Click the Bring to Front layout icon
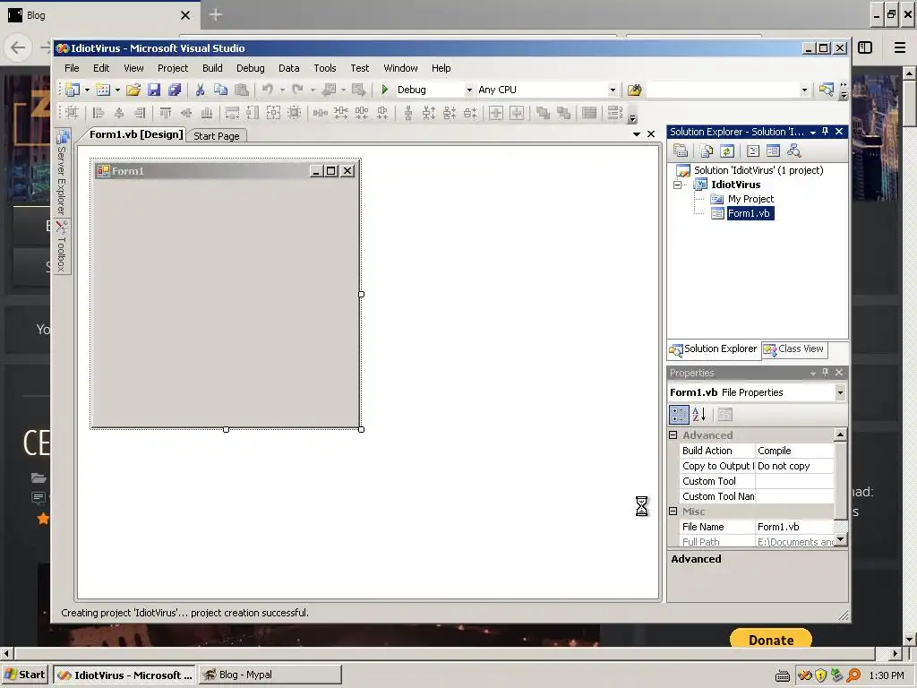The height and width of the screenshot is (688, 917). [x=543, y=112]
